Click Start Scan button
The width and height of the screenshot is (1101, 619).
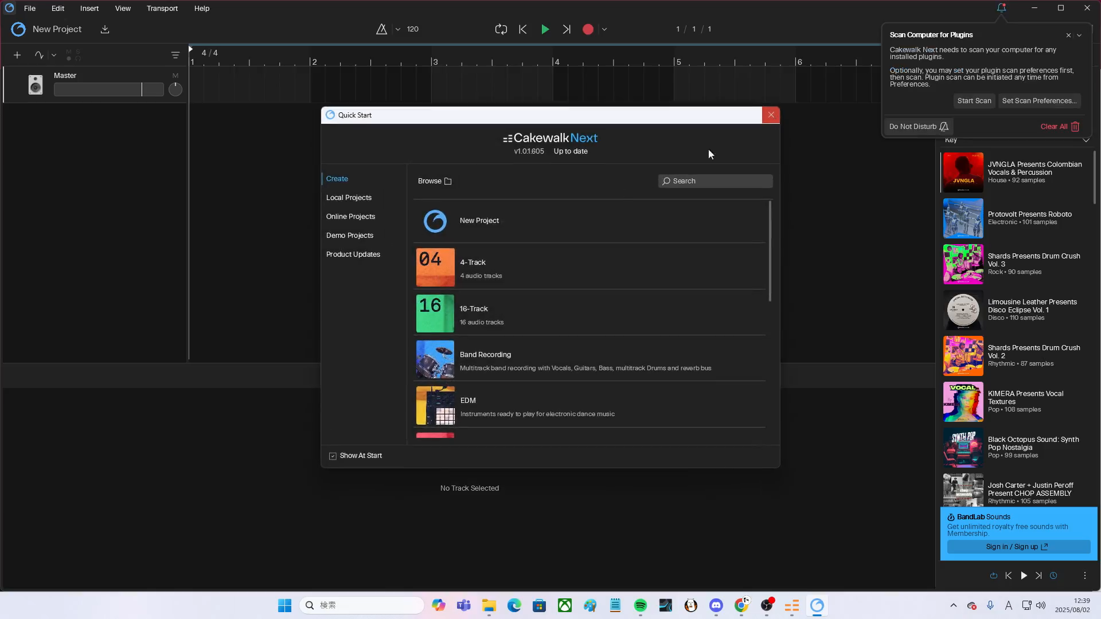click(974, 101)
